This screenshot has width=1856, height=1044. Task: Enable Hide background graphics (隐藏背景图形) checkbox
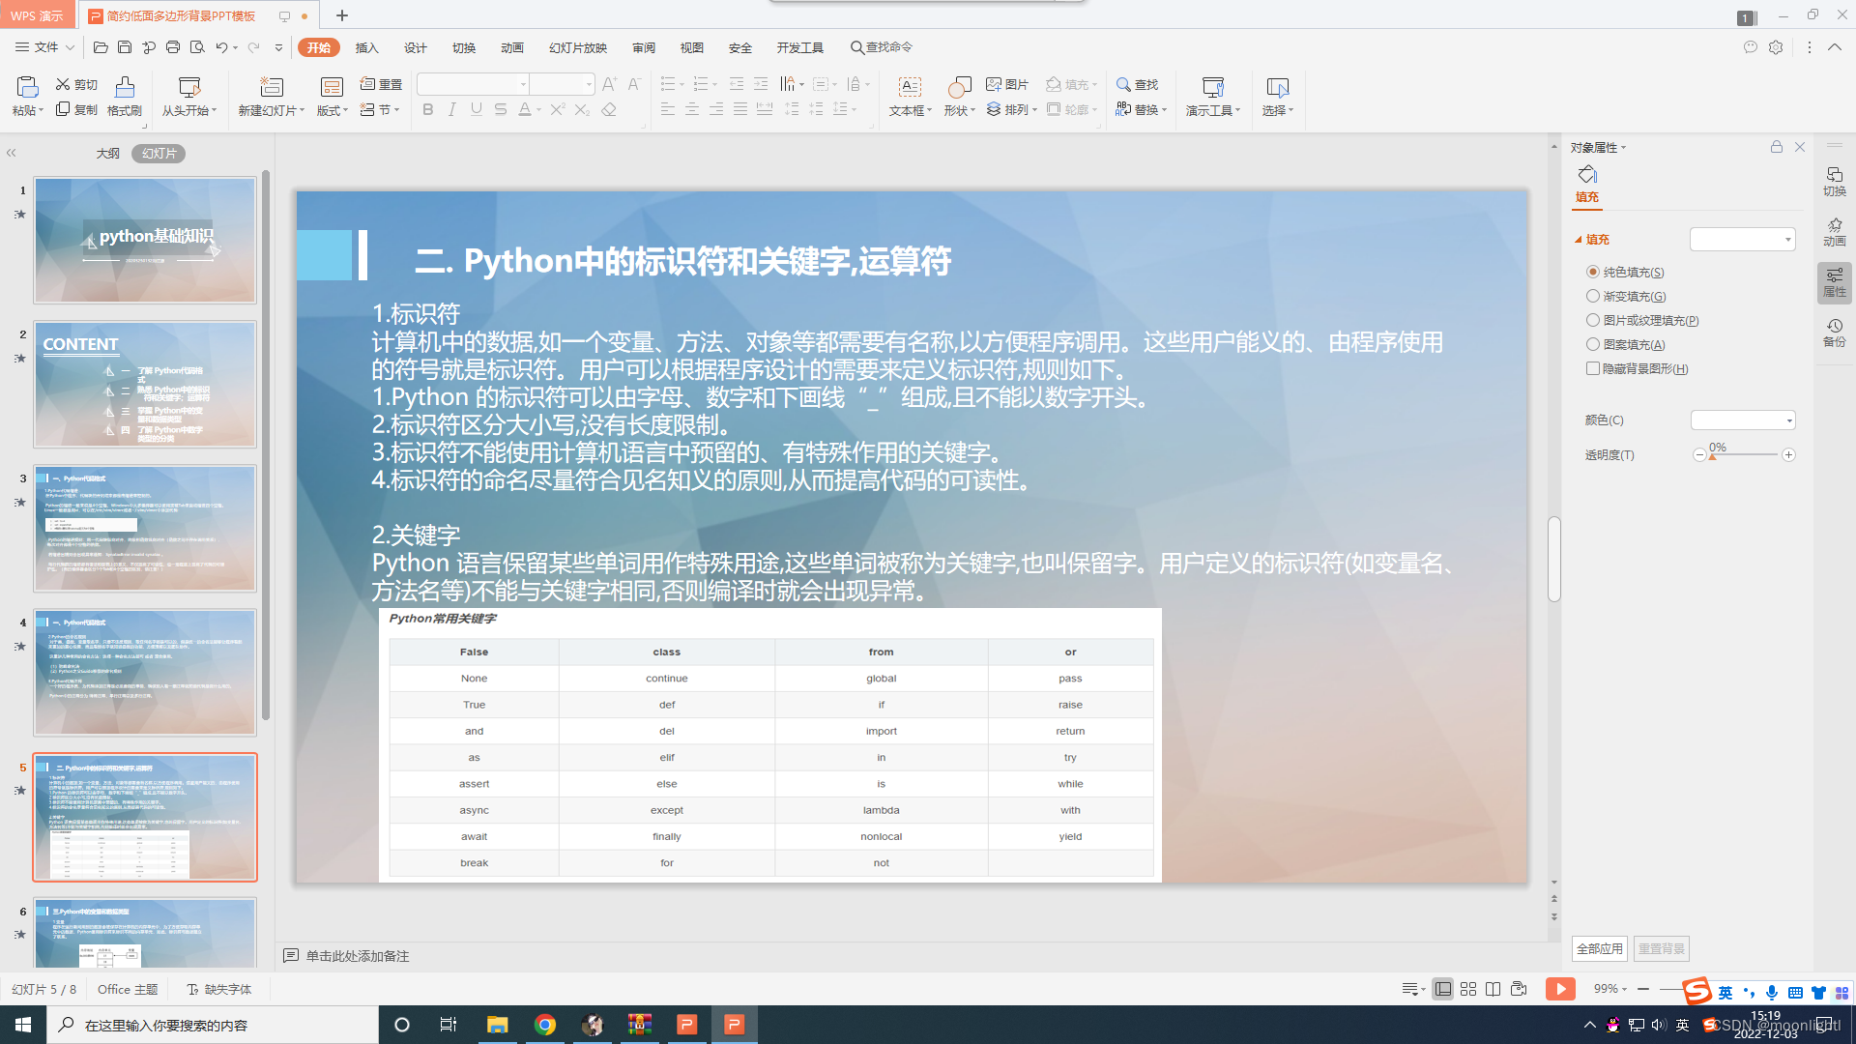[x=1593, y=368]
